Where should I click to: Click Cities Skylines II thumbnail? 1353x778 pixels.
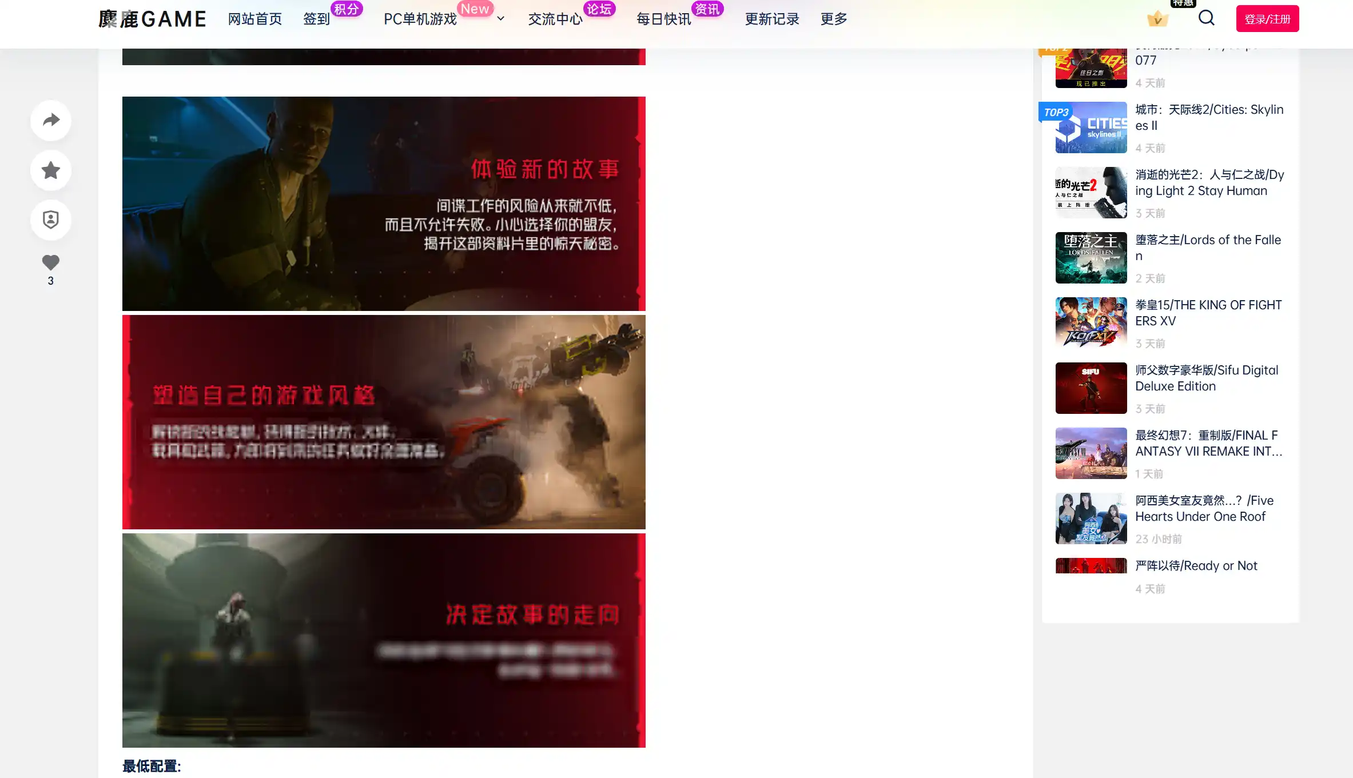[x=1091, y=127]
